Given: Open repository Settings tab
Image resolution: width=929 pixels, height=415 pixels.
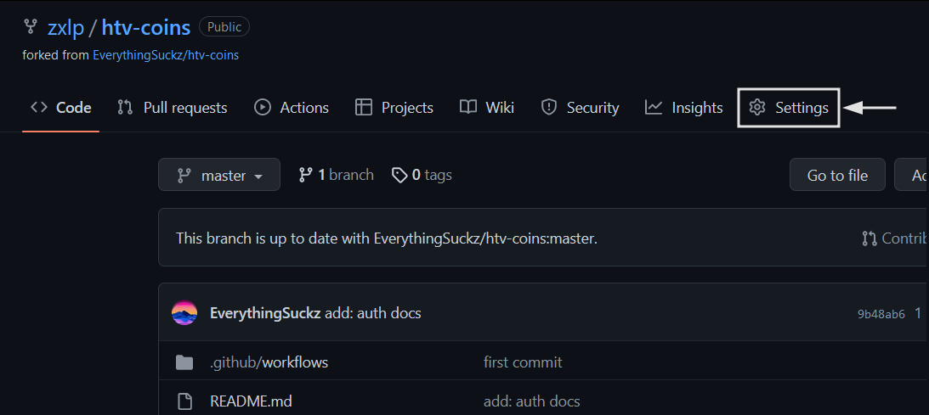Looking at the screenshot, I should click(789, 108).
